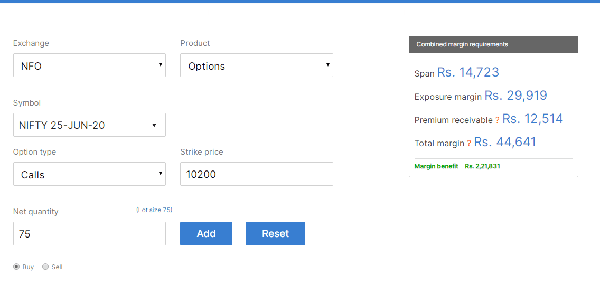Click the Reset button
This screenshot has width=600, height=285.
tap(276, 233)
